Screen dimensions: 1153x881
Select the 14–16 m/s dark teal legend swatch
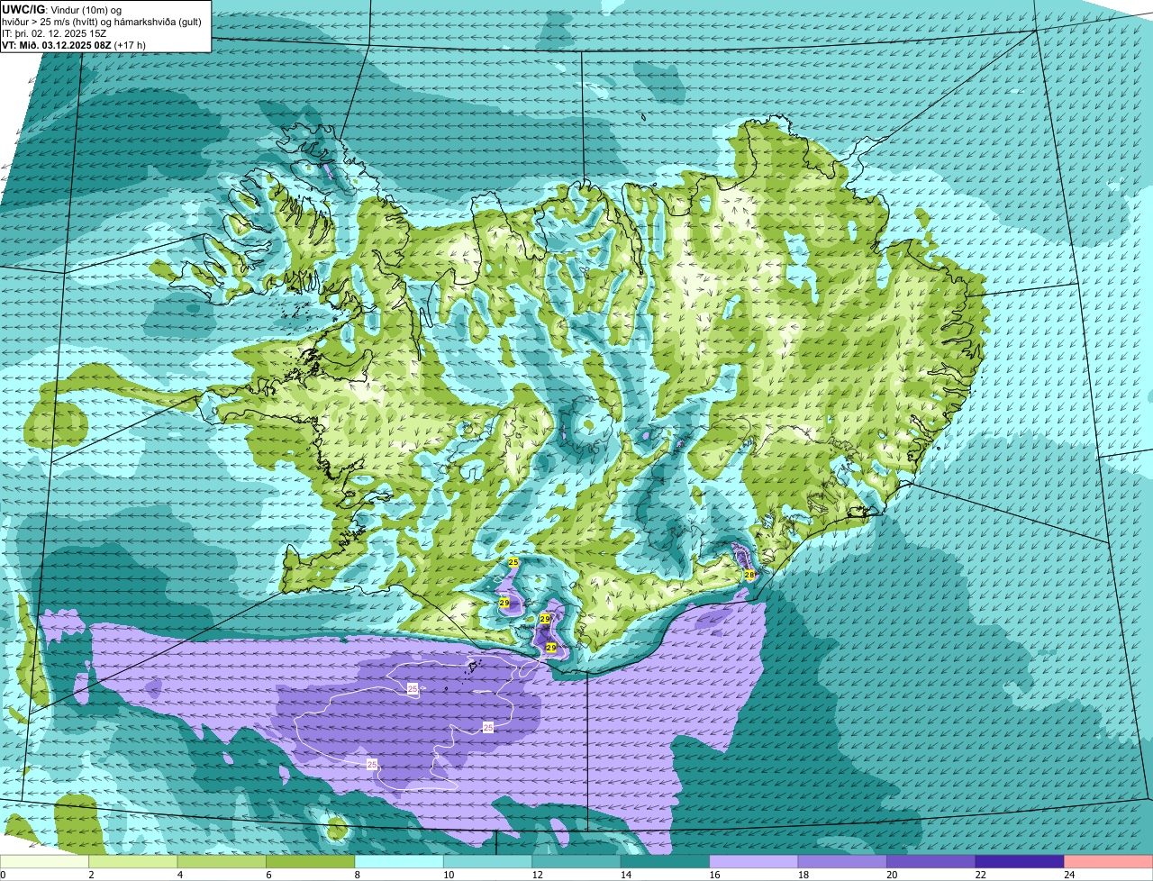[x=666, y=862]
